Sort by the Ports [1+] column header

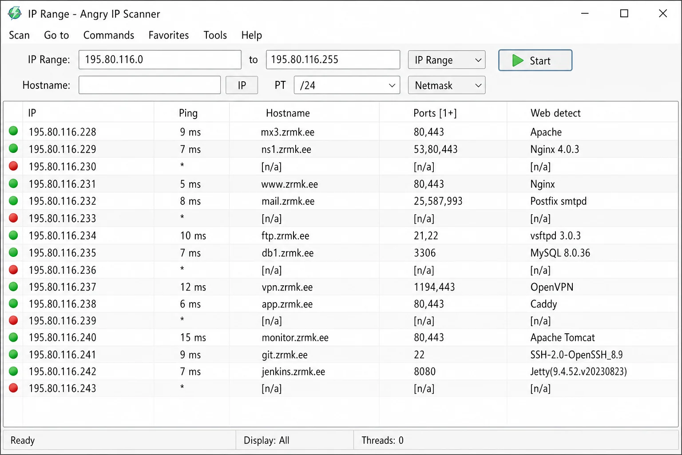pos(435,113)
